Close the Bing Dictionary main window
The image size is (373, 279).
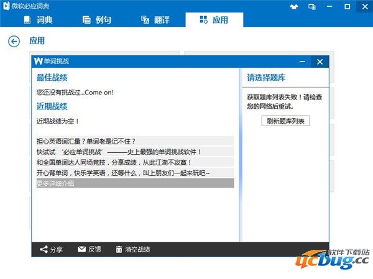point(365,6)
